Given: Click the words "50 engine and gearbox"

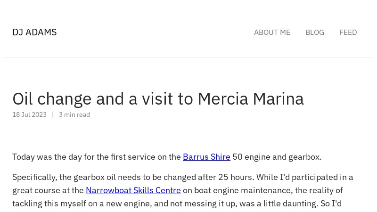Looking at the screenshot, I should (x=276, y=157).
